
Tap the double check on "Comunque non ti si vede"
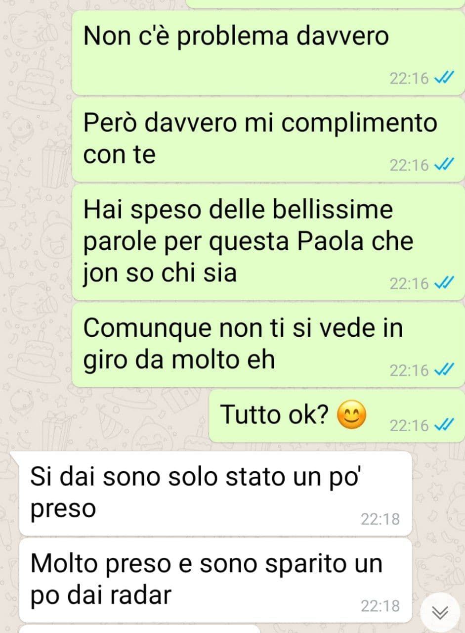pyautogui.click(x=444, y=370)
